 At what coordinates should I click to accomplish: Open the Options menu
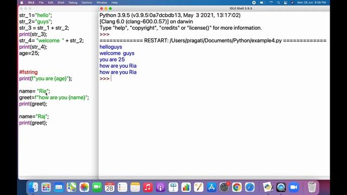[87, 3]
